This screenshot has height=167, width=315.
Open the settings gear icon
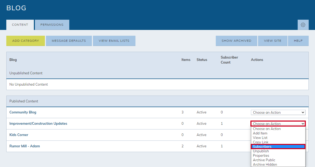[303, 25]
